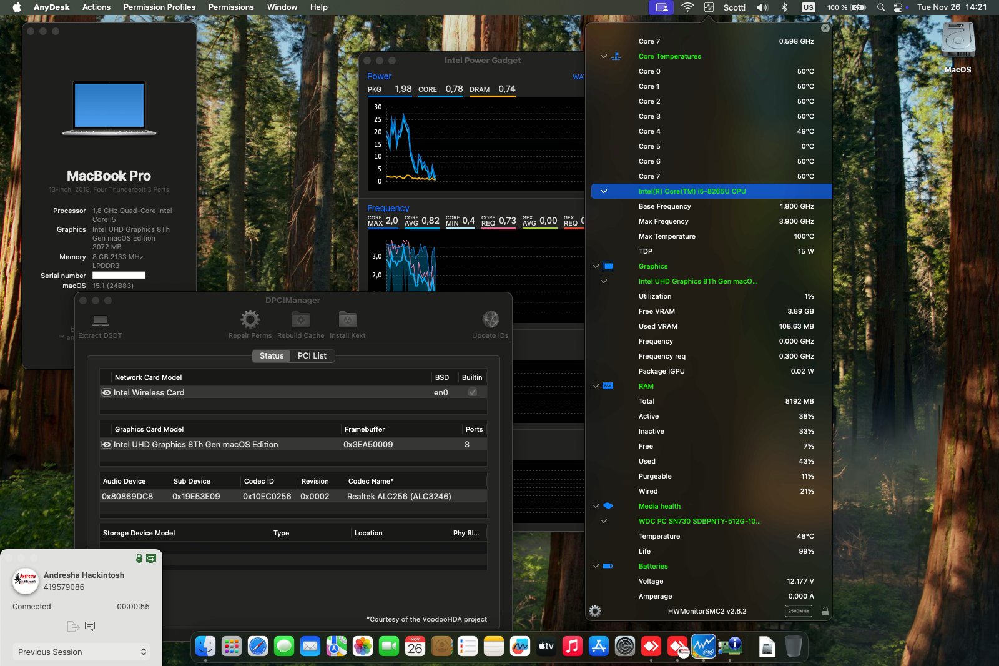Toggle the eye icon beside Intel UHD Graphics
The image size is (999, 666).
pyautogui.click(x=106, y=444)
